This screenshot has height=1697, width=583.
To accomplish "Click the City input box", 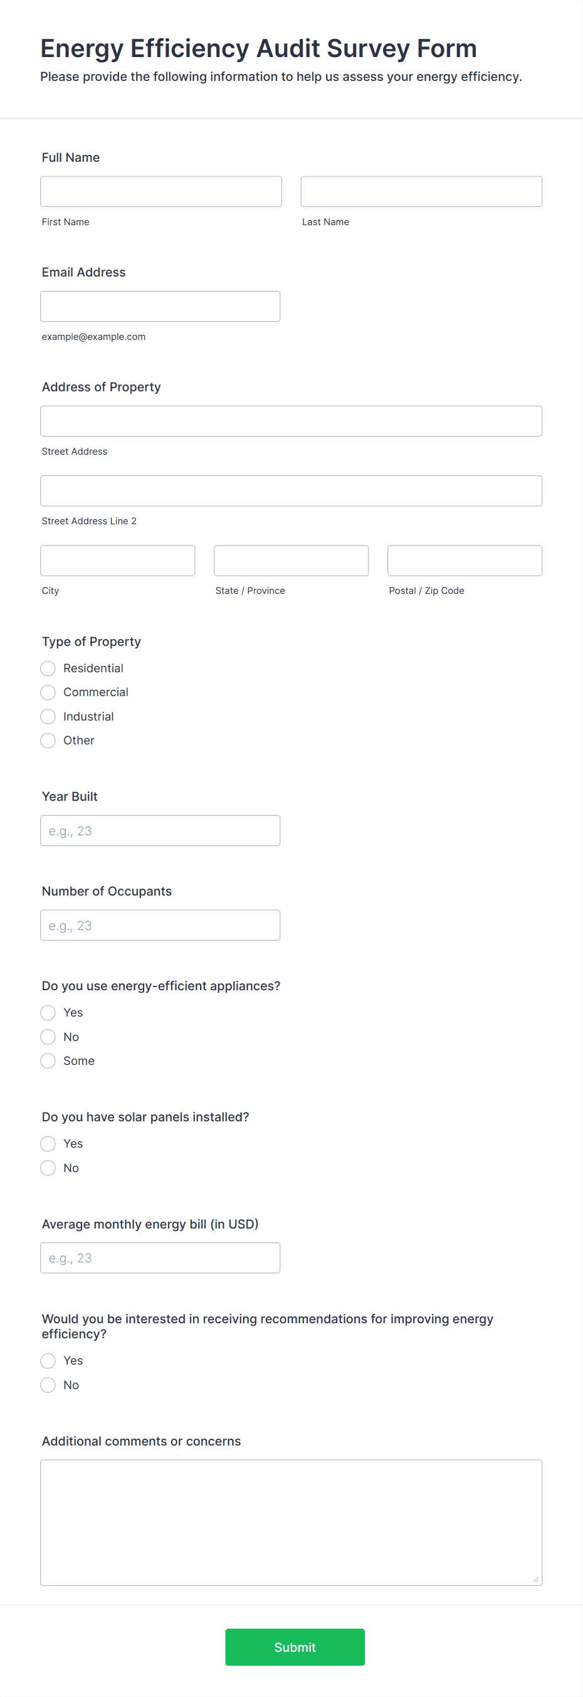I will click(x=117, y=561).
